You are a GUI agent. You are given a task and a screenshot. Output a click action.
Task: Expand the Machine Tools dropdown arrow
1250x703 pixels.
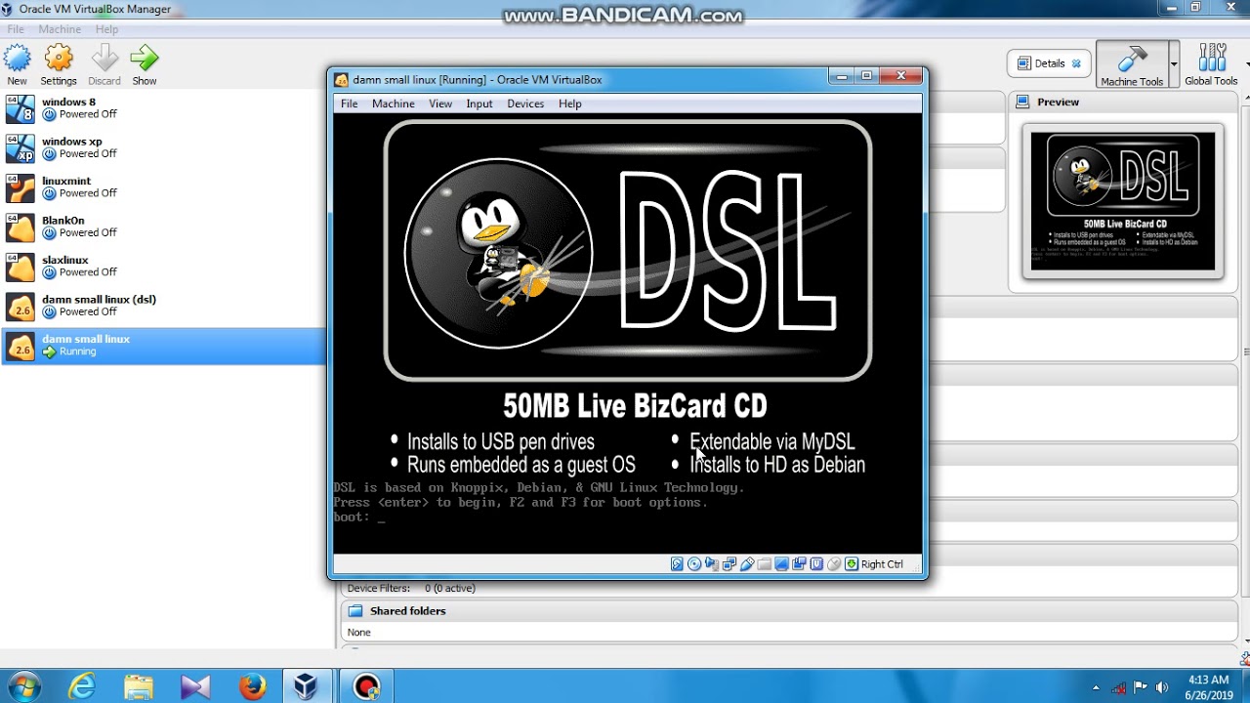click(x=1174, y=64)
